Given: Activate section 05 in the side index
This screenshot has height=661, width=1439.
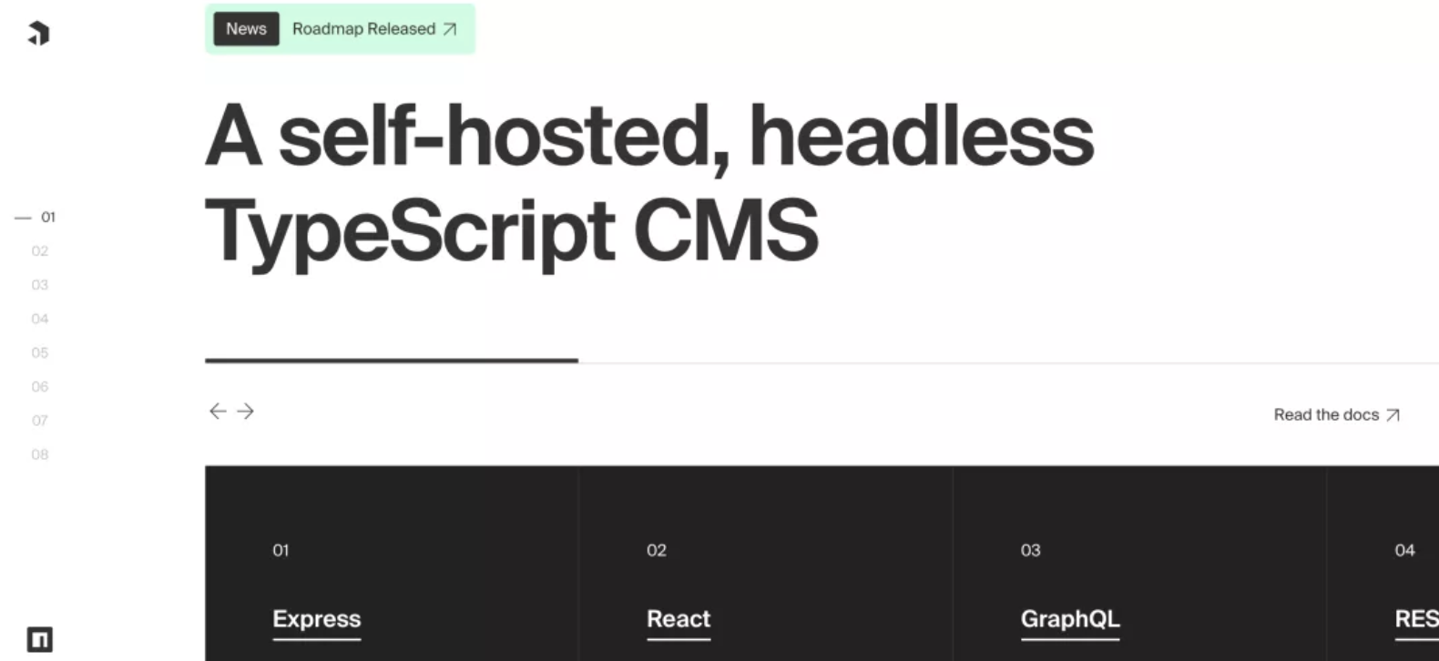Looking at the screenshot, I should point(39,352).
